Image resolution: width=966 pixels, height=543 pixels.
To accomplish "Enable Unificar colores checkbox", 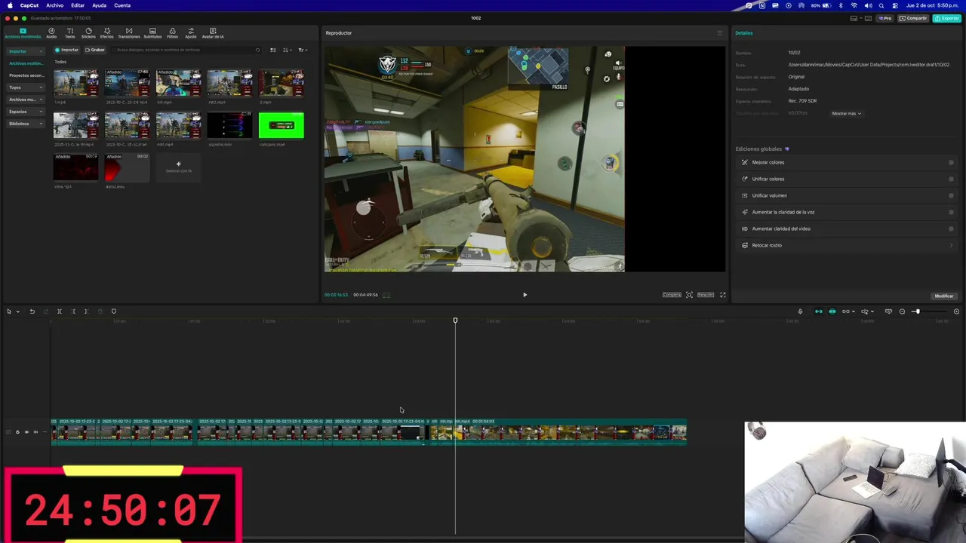I will click(x=951, y=179).
